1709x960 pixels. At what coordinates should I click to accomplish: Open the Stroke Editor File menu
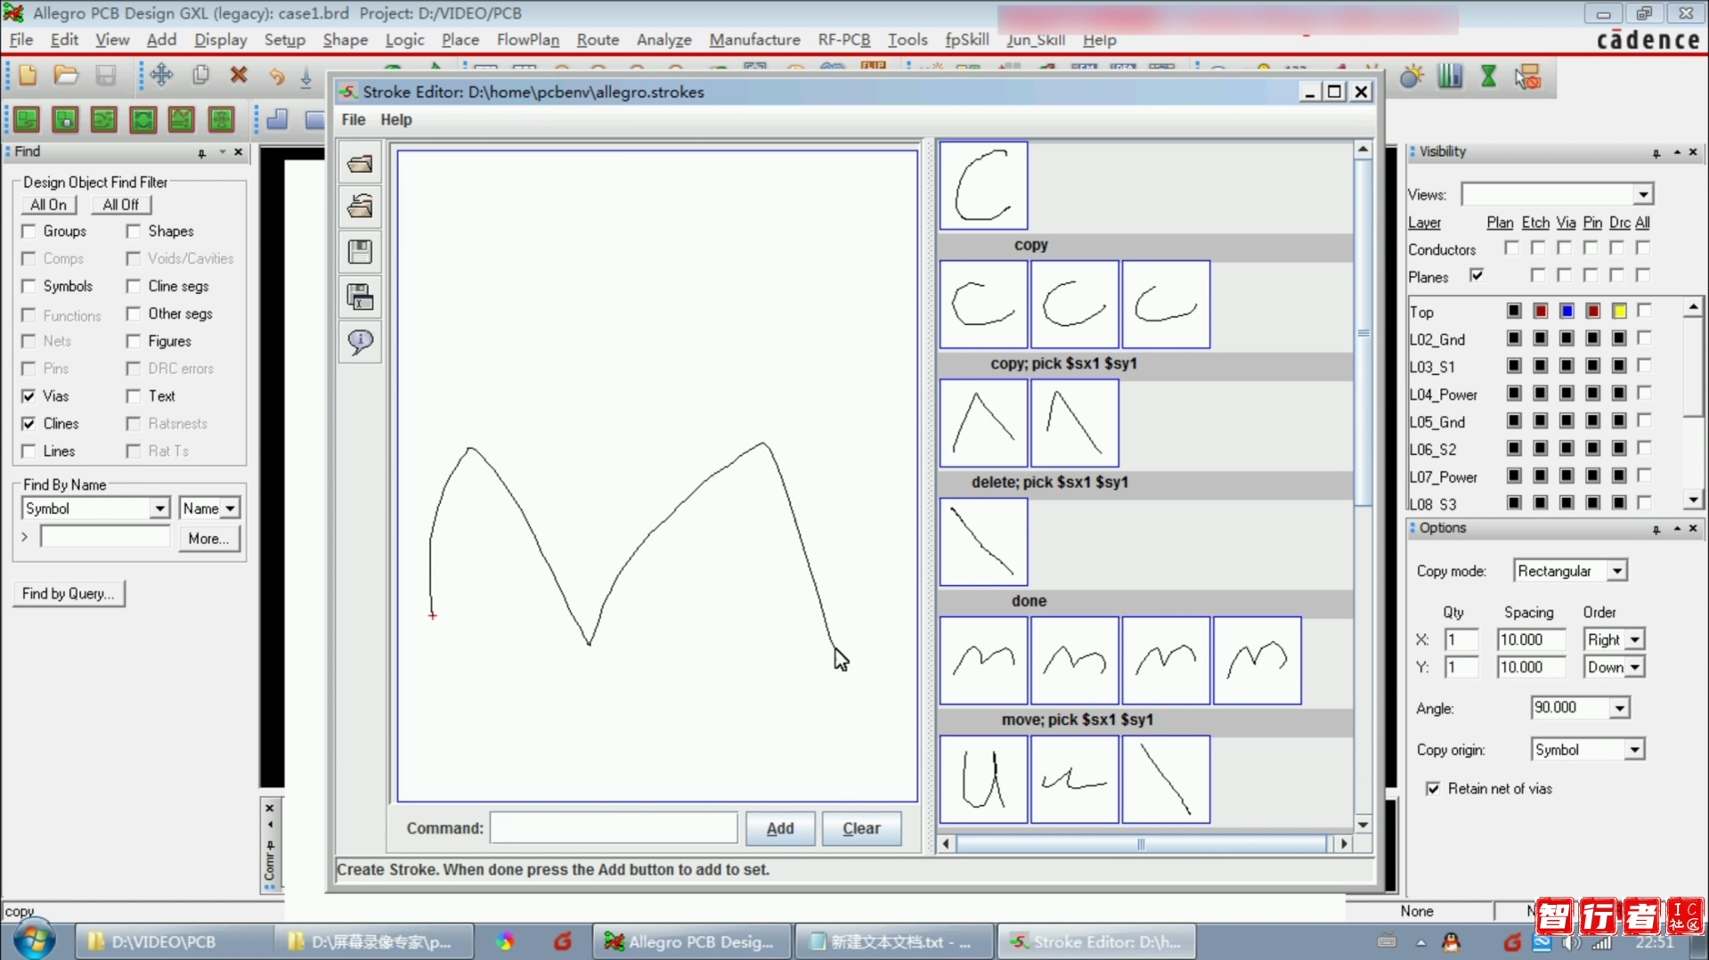point(354,119)
